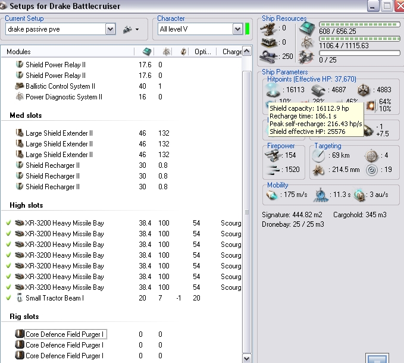Click the powergrid atom icon in Ship Resources
Viewport: 404px width, 363px height.
[x=307, y=42]
